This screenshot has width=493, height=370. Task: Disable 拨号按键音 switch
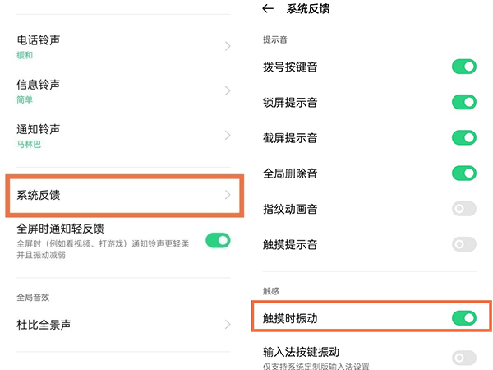coord(464,67)
